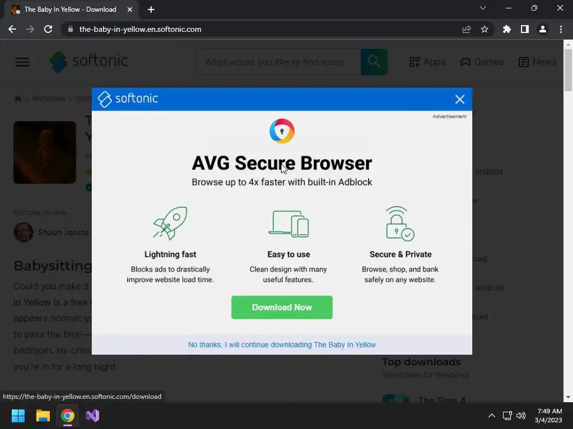Click The Baby In Yellow game thumbnail
This screenshot has width=573, height=429.
tap(45, 152)
